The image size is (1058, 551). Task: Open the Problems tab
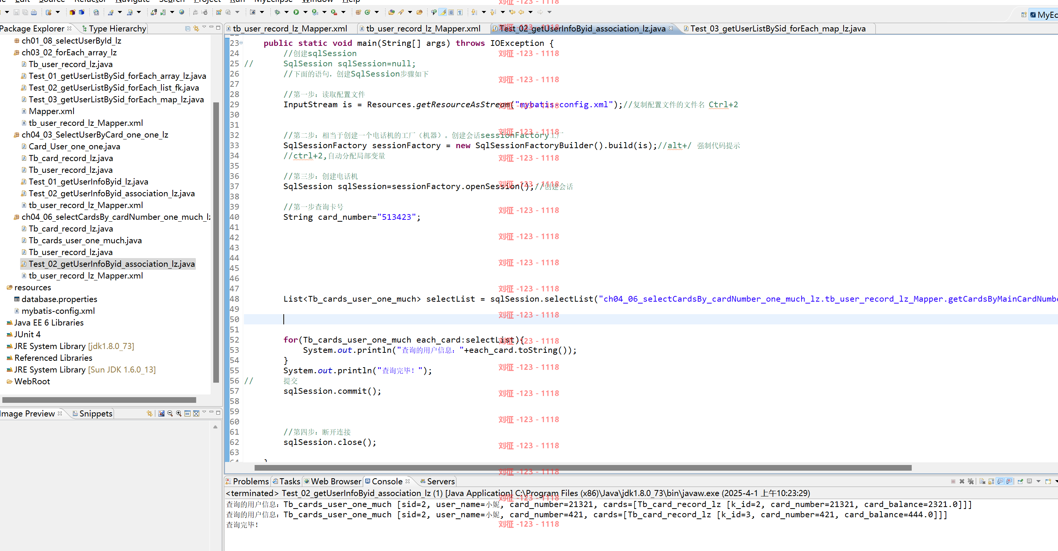pos(247,481)
